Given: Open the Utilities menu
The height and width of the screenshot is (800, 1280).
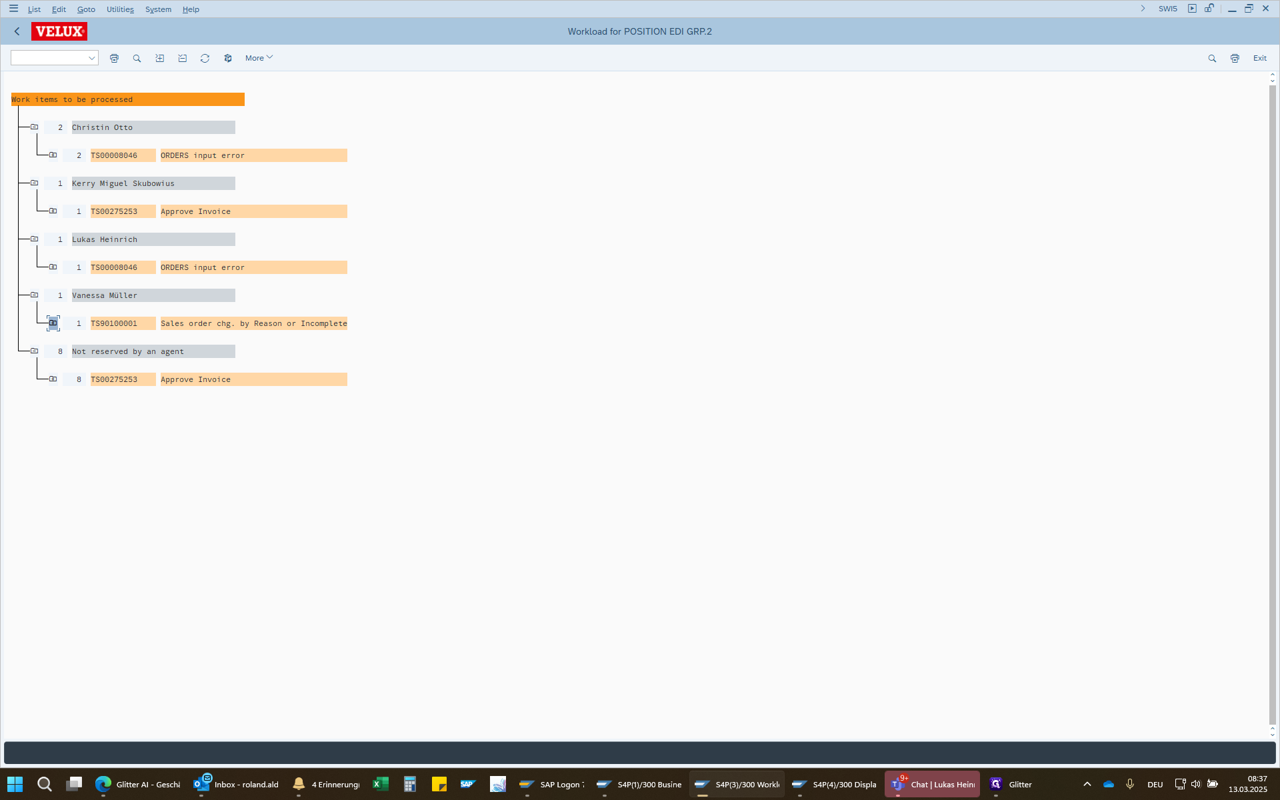Looking at the screenshot, I should tap(120, 9).
